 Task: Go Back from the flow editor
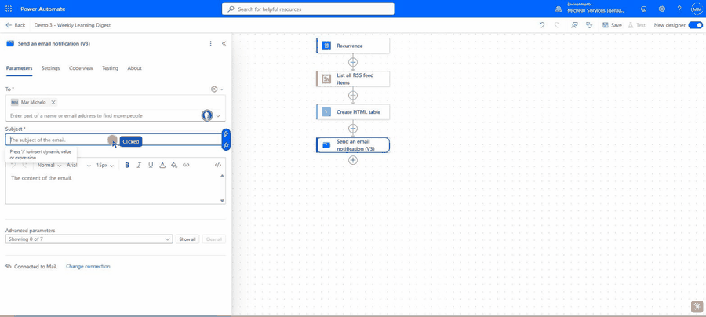point(16,25)
